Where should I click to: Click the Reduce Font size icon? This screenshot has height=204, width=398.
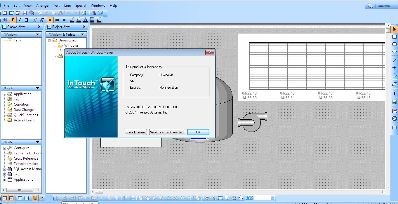tap(35, 20)
